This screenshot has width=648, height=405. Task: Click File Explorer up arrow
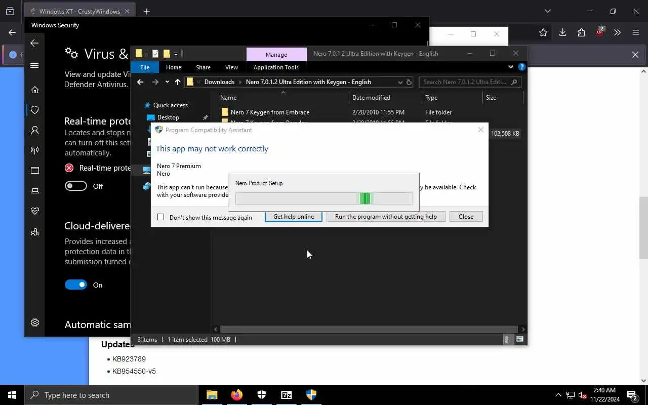(178, 82)
